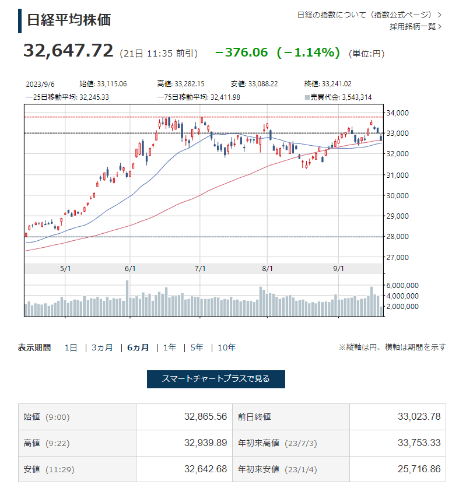Click 25日移動平均 legend entry
Screen dimensions: 452x488
click(x=67, y=97)
